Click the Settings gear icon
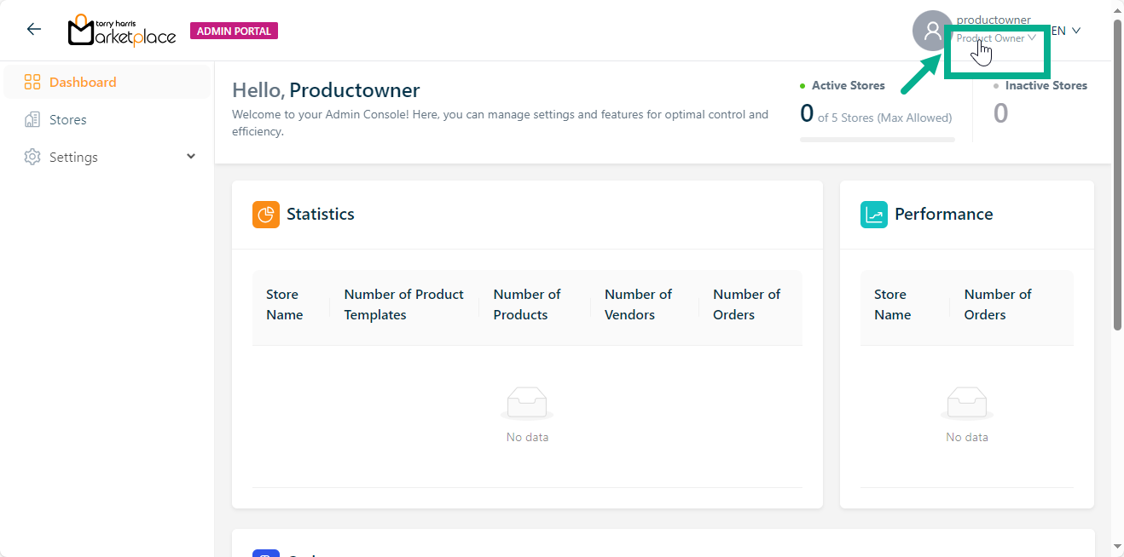Screen dimensions: 1124x557 pos(32,158)
